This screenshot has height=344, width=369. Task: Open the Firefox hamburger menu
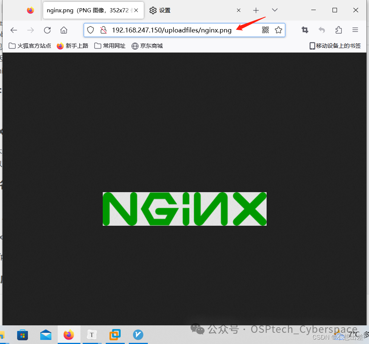355,30
